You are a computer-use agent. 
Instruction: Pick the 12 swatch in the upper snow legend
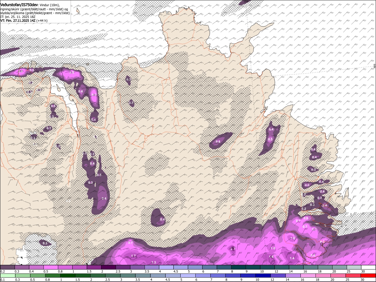tap(282, 267)
